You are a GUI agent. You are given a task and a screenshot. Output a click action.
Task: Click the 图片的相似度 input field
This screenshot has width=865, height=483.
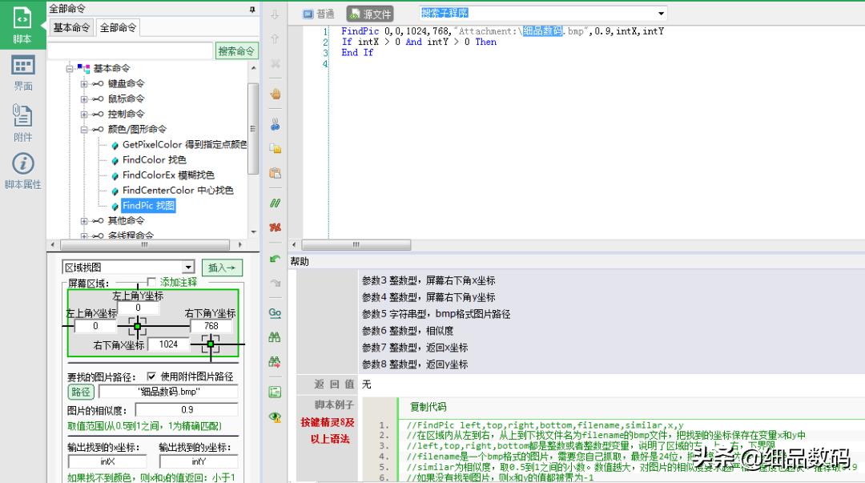click(186, 409)
